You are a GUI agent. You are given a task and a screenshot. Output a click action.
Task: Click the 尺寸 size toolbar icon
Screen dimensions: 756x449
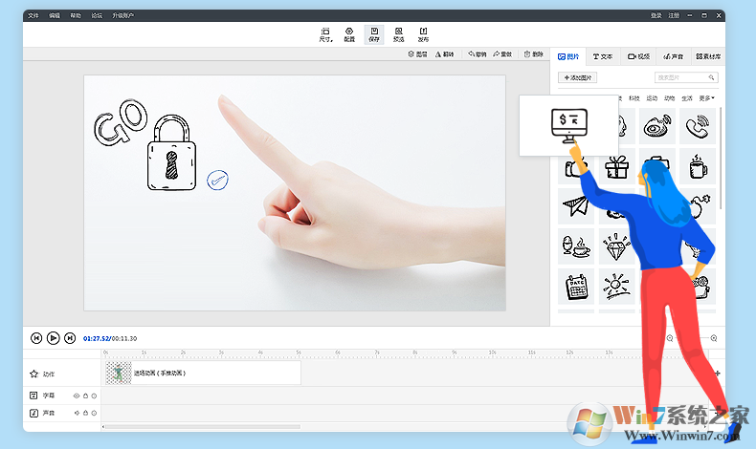[325, 34]
